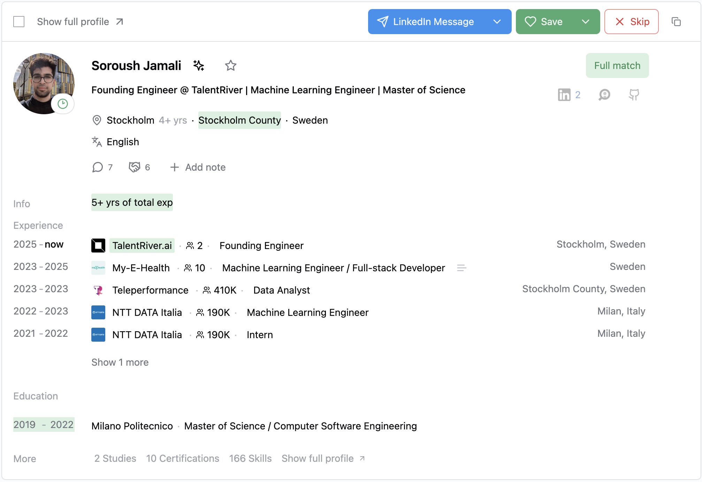Open the 10 Certifications section
Screen dimensions: 702x482
click(x=182, y=458)
